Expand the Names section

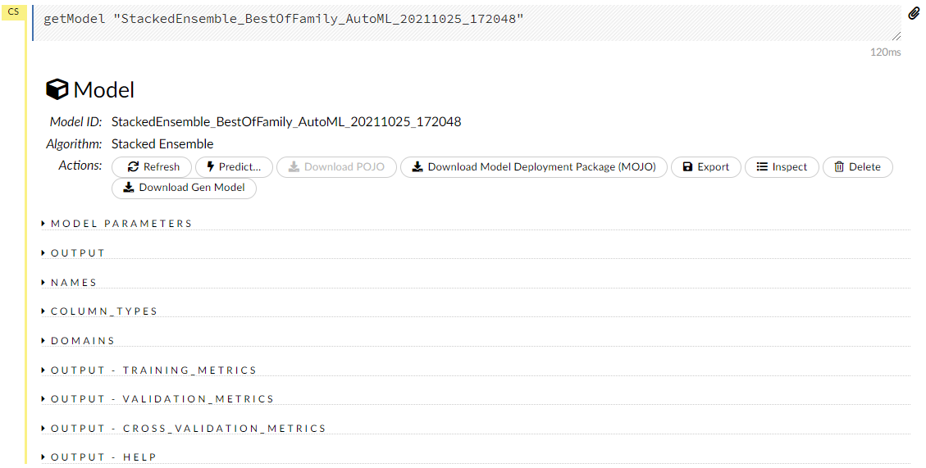(x=74, y=283)
